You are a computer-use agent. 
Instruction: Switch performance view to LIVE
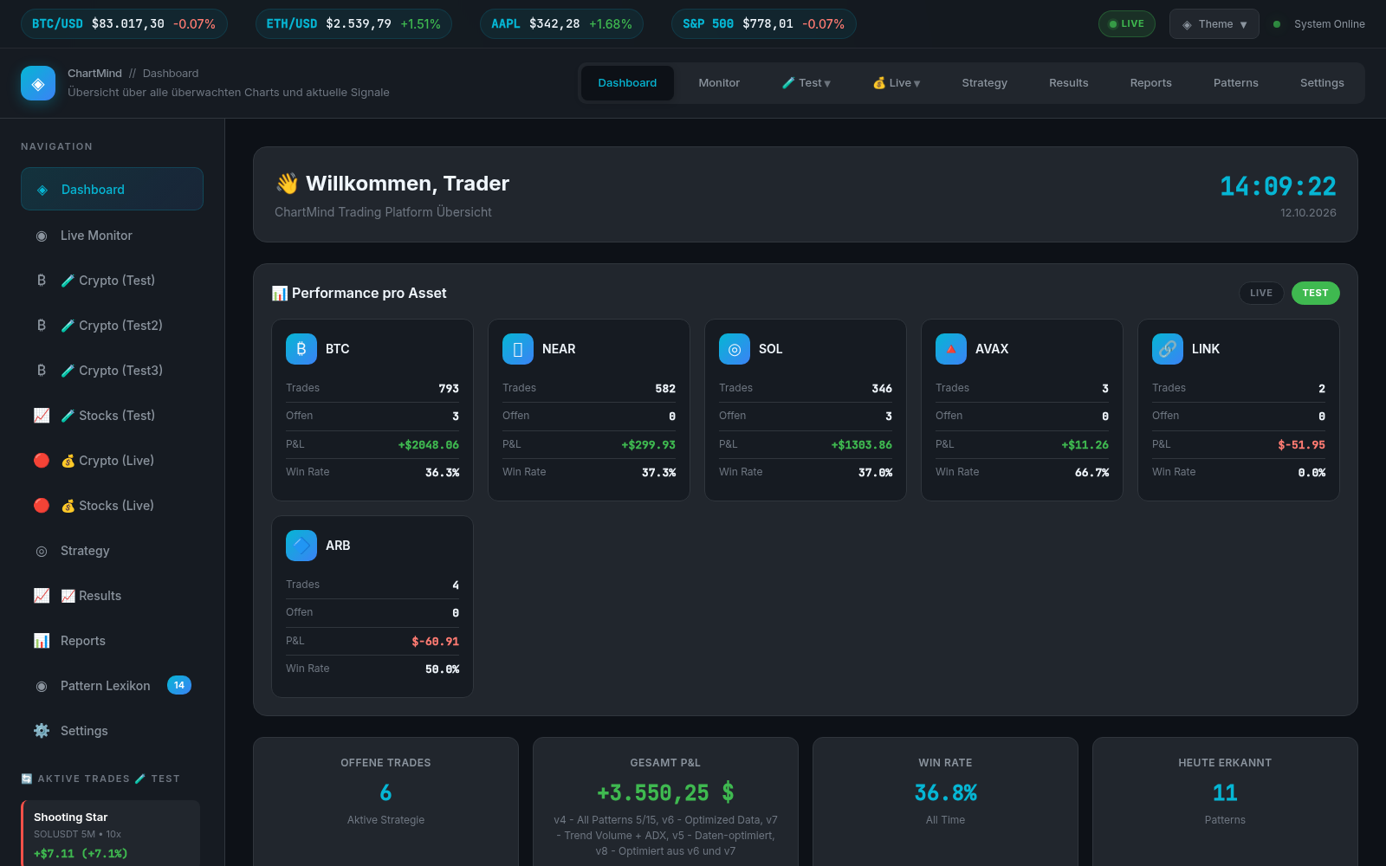point(1261,293)
